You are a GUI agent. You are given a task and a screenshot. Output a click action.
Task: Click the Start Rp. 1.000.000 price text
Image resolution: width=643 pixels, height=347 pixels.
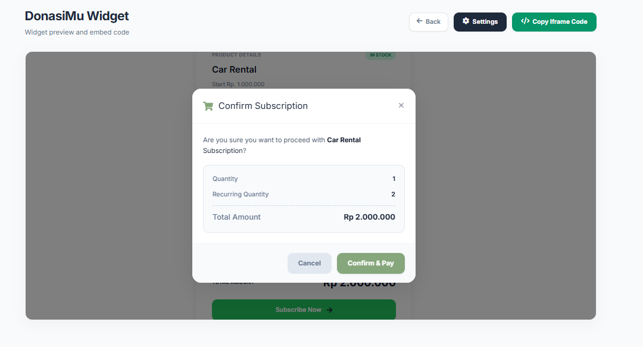pos(238,84)
